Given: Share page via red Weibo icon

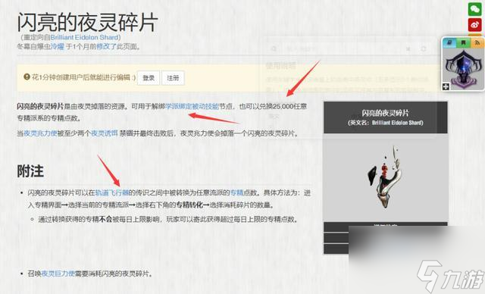Looking at the screenshot, I should (x=474, y=25).
